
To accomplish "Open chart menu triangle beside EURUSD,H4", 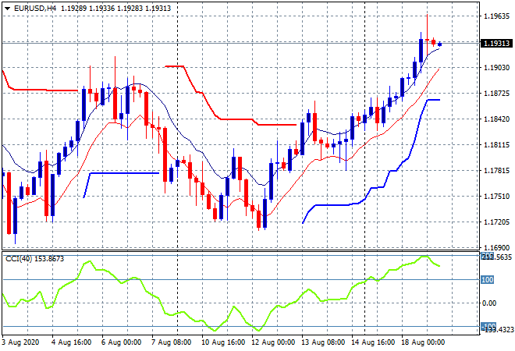I will click(7, 9).
